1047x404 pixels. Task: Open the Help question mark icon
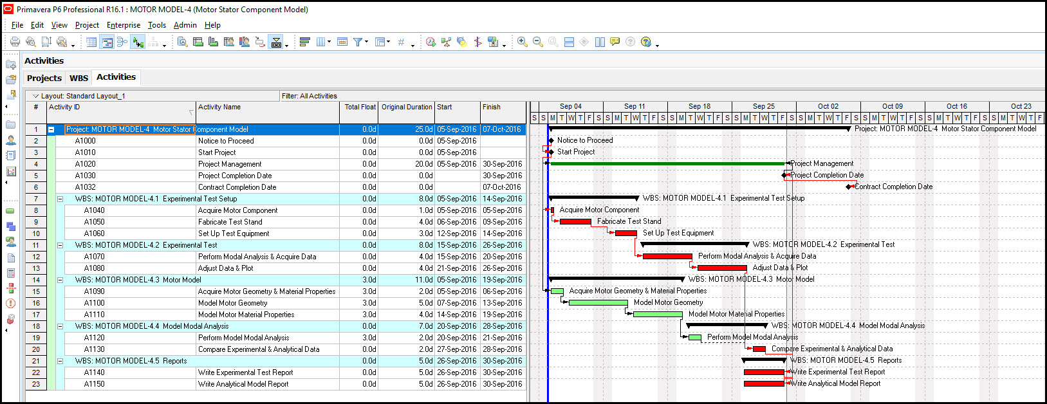(646, 42)
